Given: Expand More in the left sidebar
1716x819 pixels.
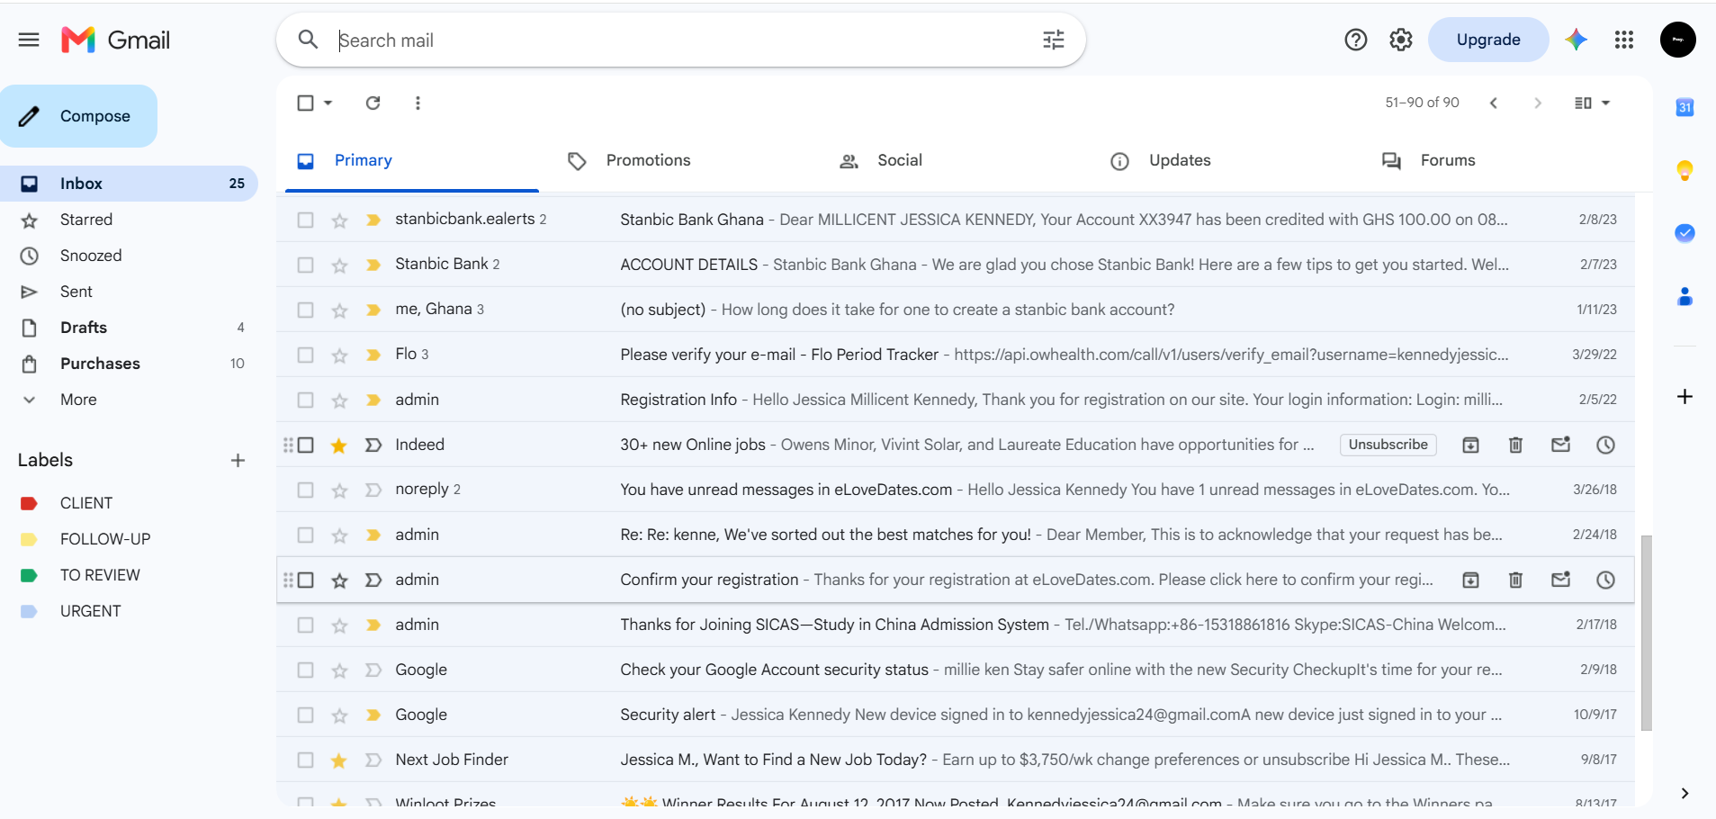Looking at the screenshot, I should pos(78,400).
